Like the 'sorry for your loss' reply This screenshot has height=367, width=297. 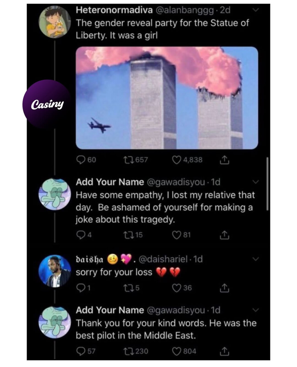click(x=182, y=288)
